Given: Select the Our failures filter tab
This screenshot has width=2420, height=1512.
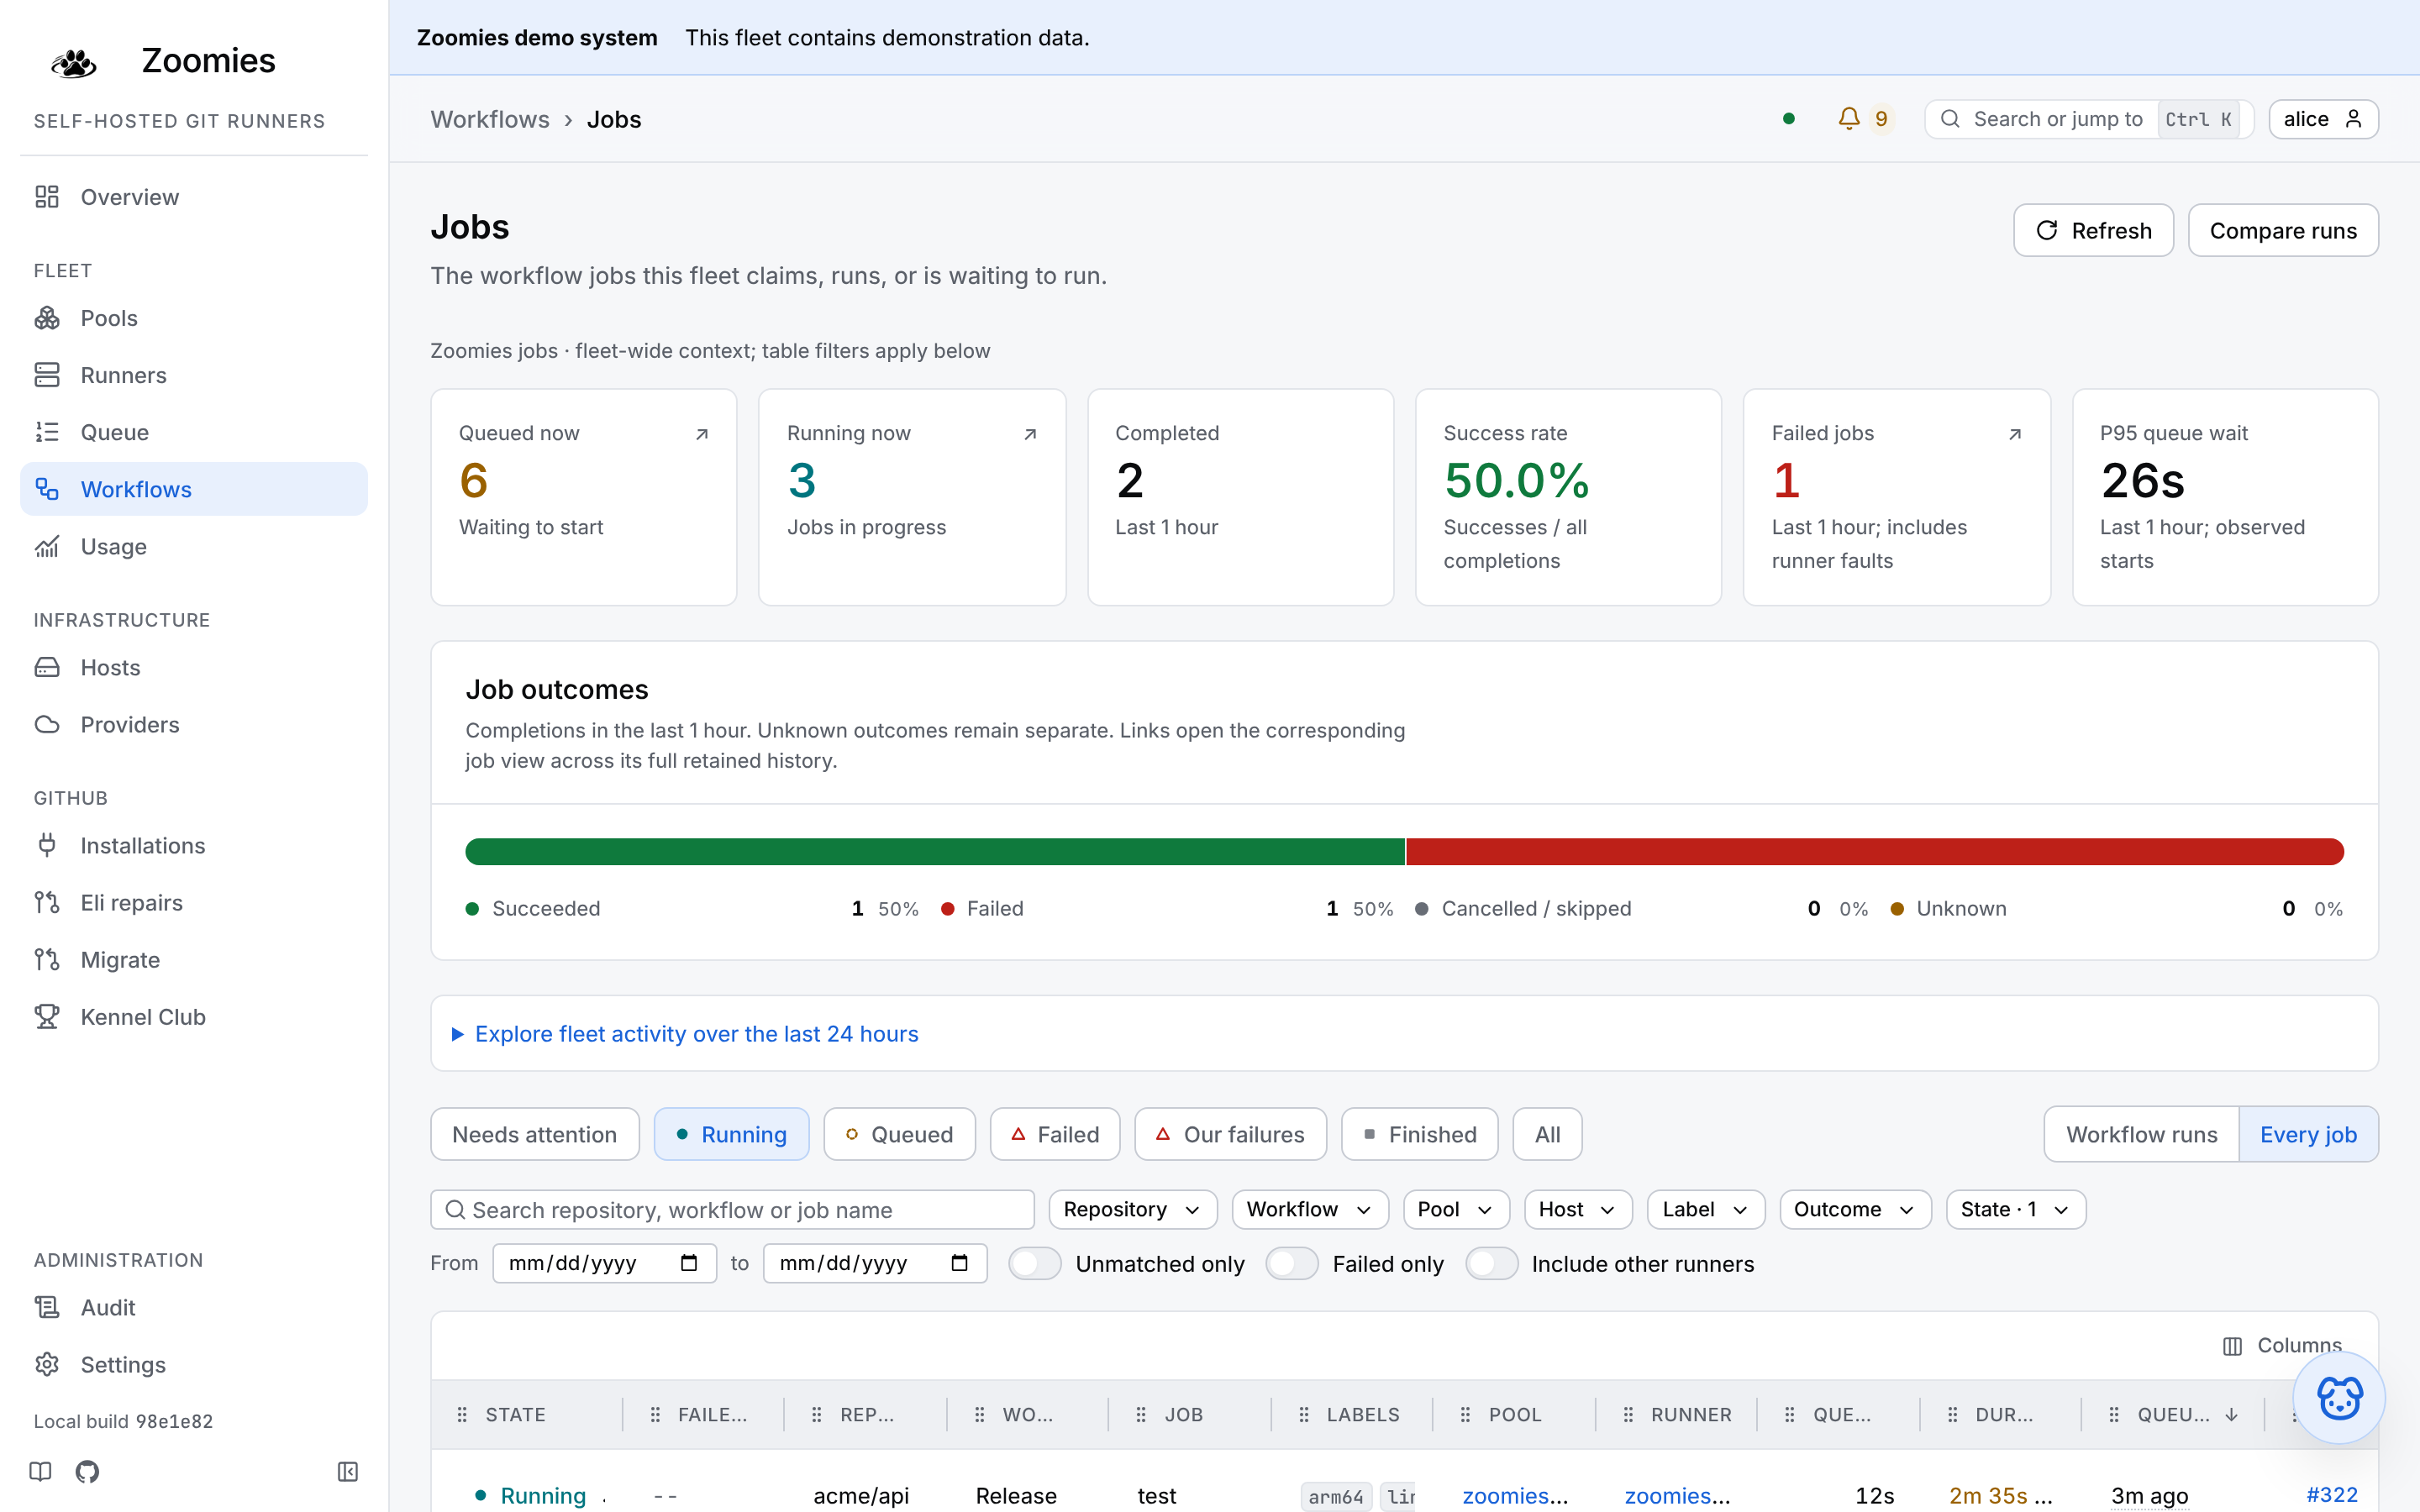Looking at the screenshot, I should pos(1230,1134).
